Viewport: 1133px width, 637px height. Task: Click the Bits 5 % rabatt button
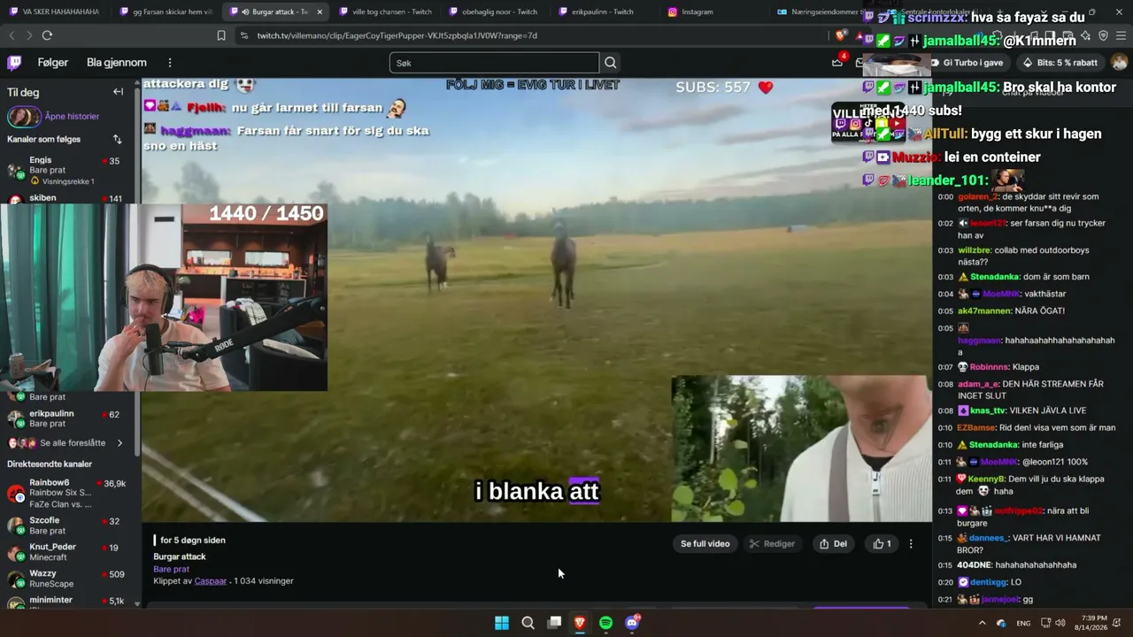click(x=1060, y=63)
